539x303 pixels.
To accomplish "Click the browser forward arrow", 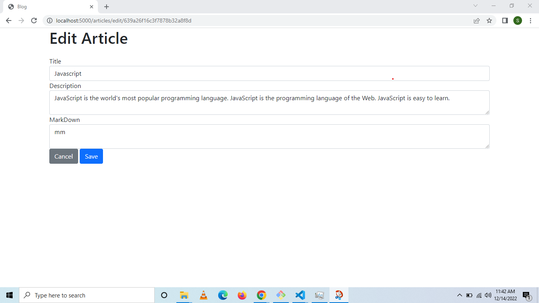I will [21, 21].
